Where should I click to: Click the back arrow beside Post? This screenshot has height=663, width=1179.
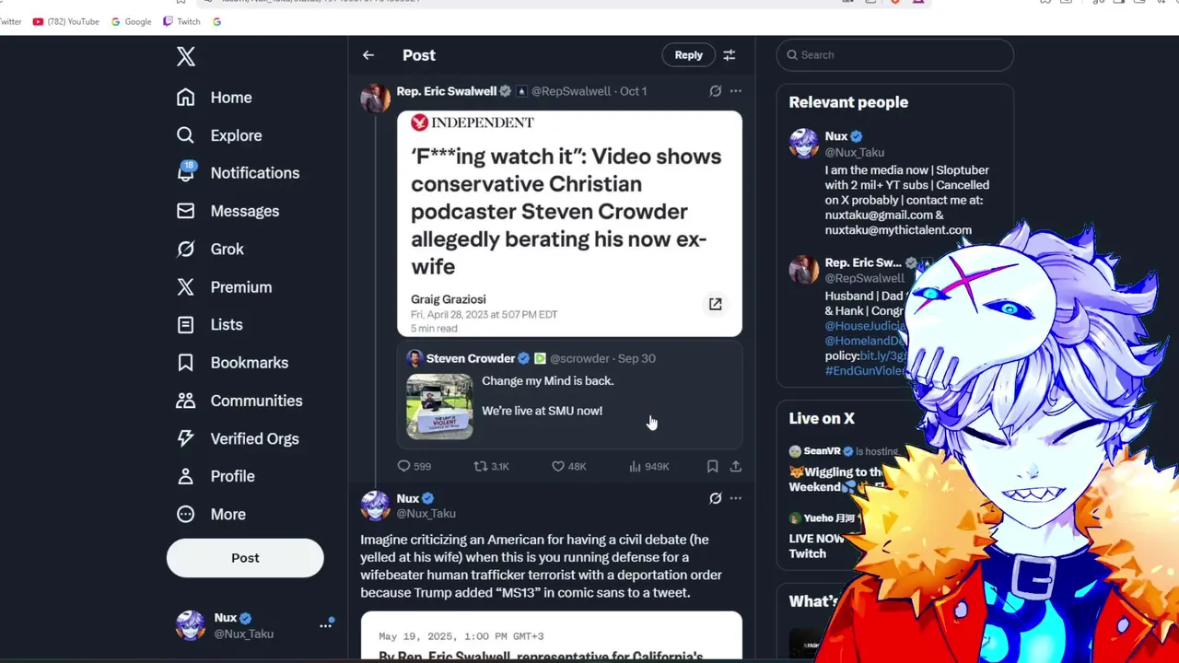[368, 55]
